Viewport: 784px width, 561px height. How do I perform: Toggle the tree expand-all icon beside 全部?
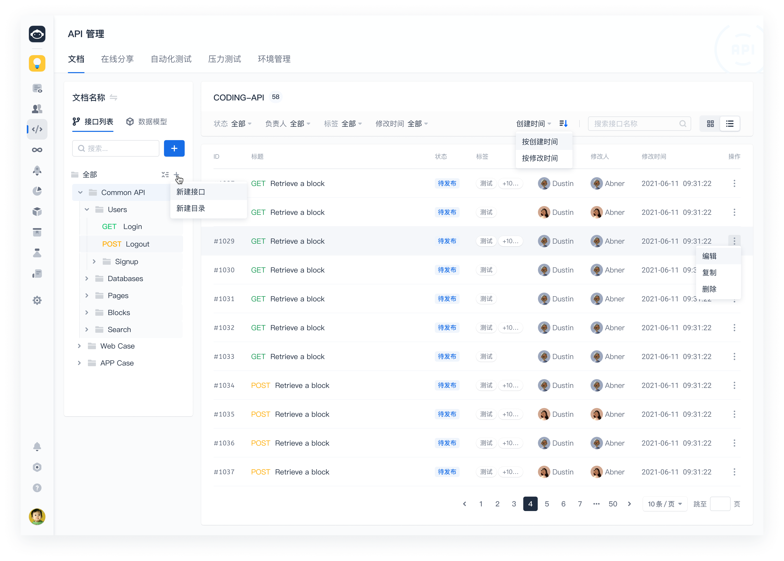(165, 175)
